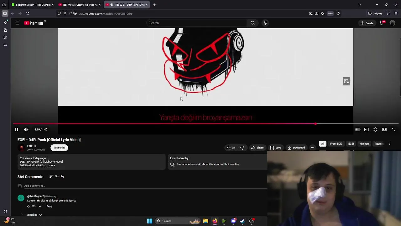Select the EGE! filter chip
401x226 pixels.
pos(351,144)
